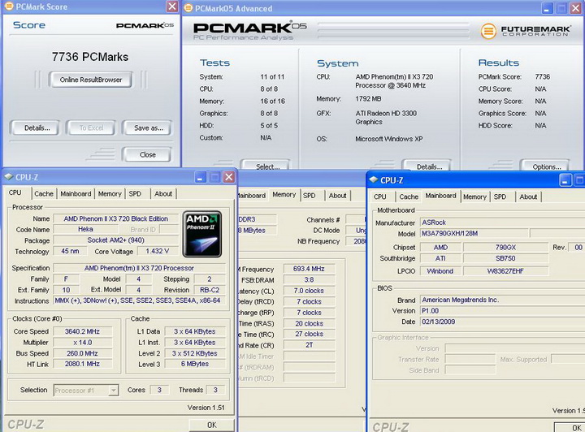Image resolution: width=585 pixels, height=432 pixels.
Task: Click the PCMark05 logo banner
Action: (249, 30)
